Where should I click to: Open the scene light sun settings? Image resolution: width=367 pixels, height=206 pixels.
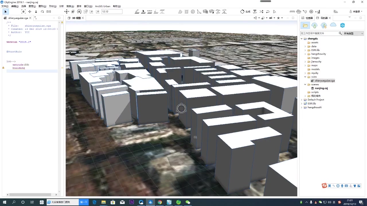tap(335, 11)
